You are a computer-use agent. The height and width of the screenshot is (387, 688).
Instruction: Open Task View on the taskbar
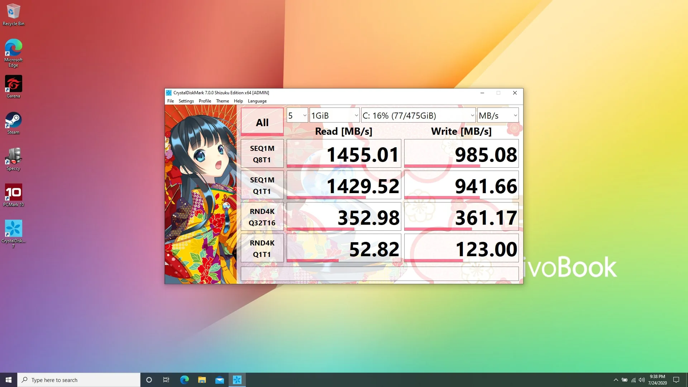[x=166, y=380]
